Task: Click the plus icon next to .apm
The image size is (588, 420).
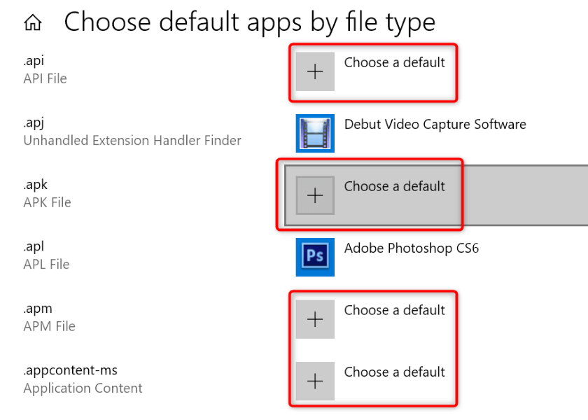Action: coord(315,319)
